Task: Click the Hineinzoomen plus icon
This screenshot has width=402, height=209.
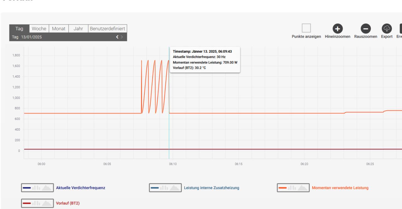Action: click(x=338, y=29)
